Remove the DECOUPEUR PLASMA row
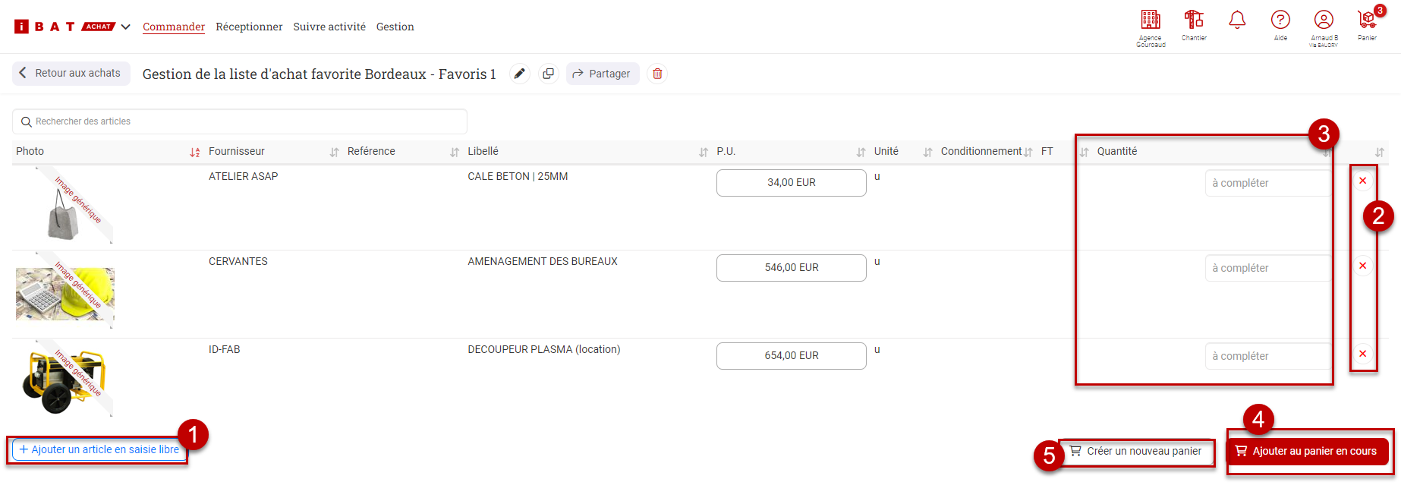This screenshot has width=1401, height=501. click(x=1362, y=354)
